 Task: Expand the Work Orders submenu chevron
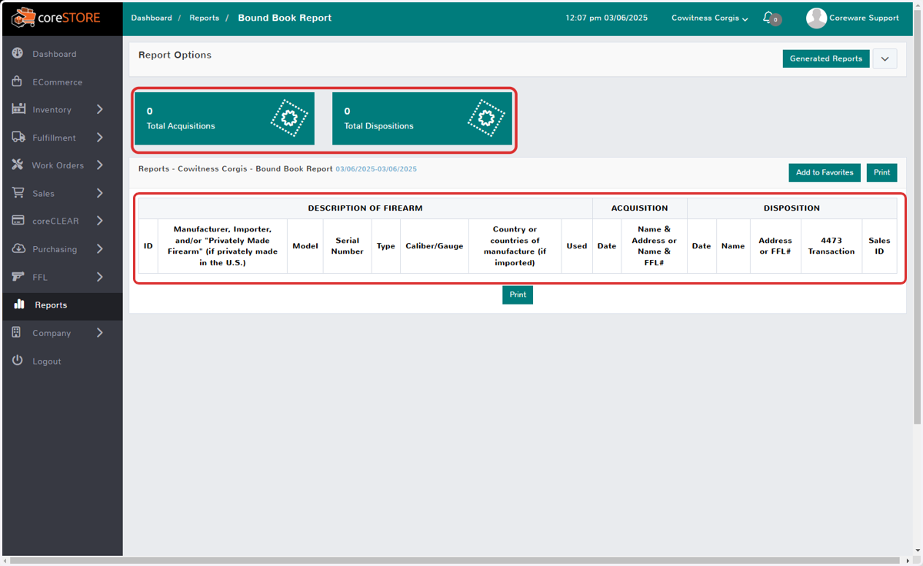[x=100, y=165]
